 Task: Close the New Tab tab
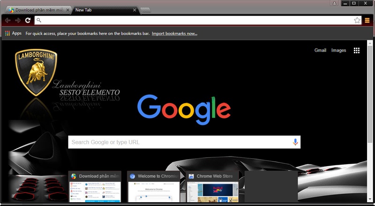[x=135, y=10]
